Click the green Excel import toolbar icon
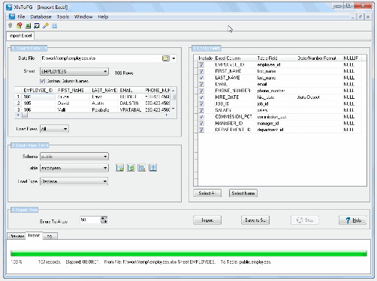The width and height of the screenshot is (377, 281). pos(28,25)
